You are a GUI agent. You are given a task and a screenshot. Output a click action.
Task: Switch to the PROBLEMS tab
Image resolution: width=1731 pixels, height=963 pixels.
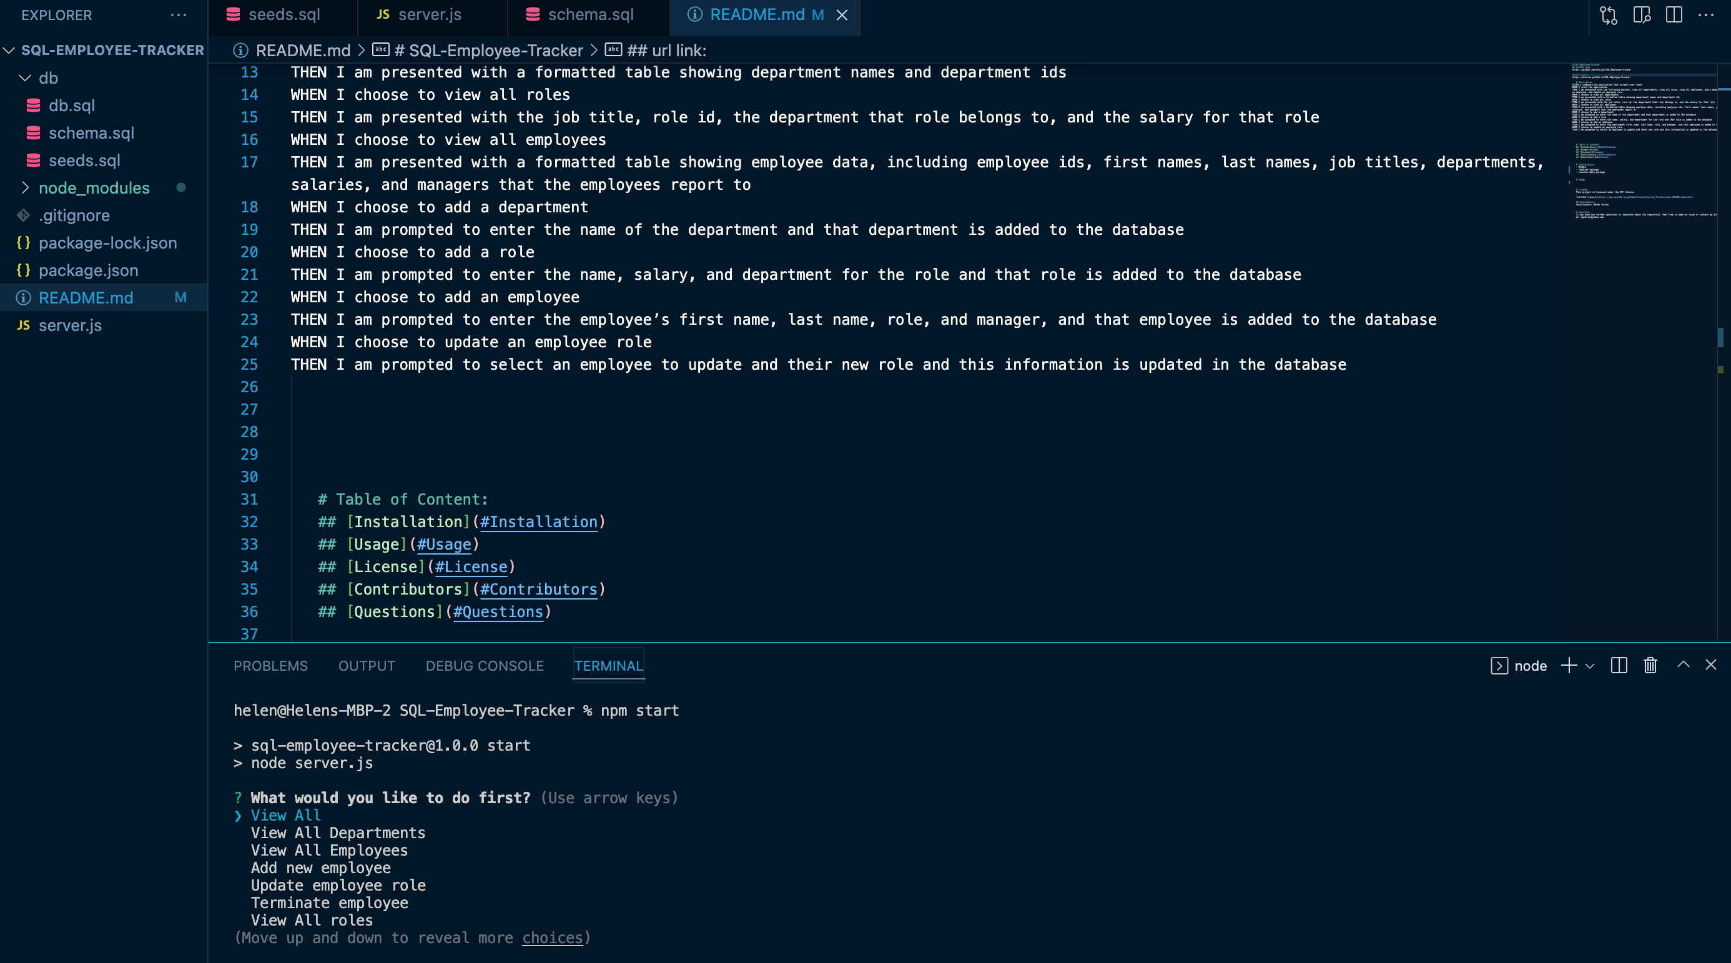pos(269,665)
